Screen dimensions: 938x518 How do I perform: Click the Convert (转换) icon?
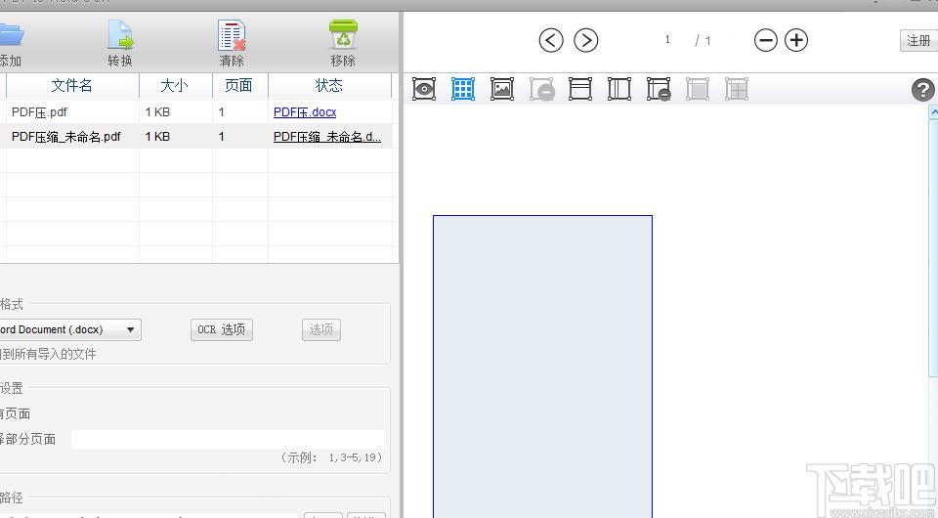pyautogui.click(x=120, y=34)
